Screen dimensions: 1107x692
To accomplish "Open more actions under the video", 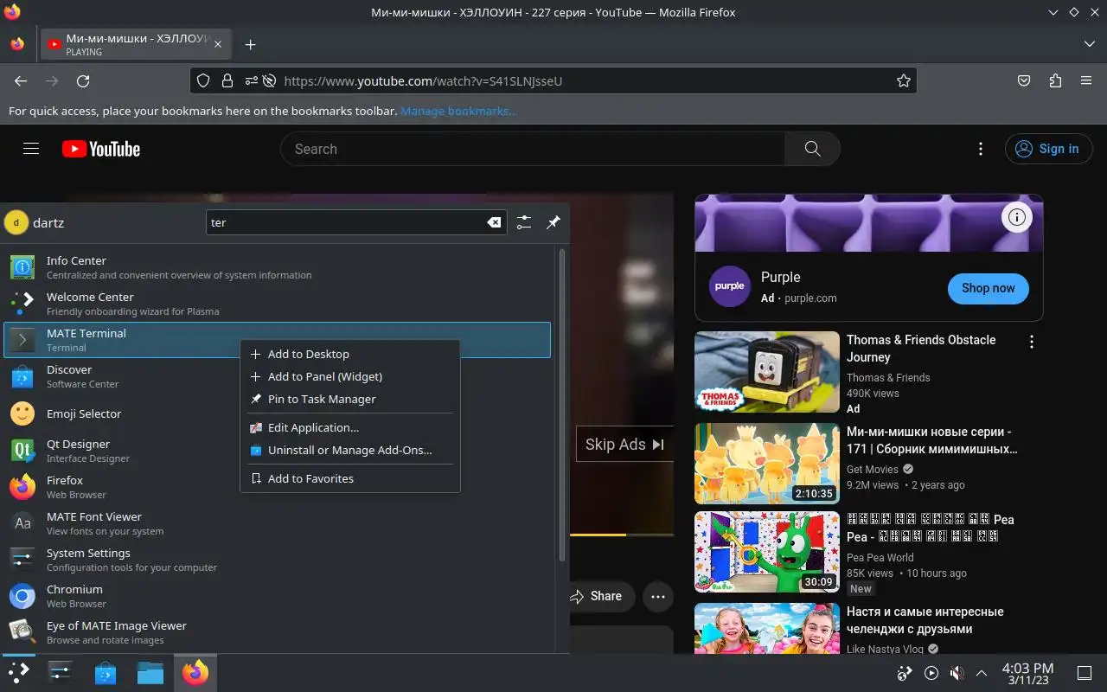I will point(658,596).
